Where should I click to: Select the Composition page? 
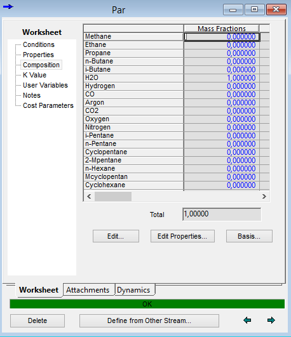[x=41, y=65]
